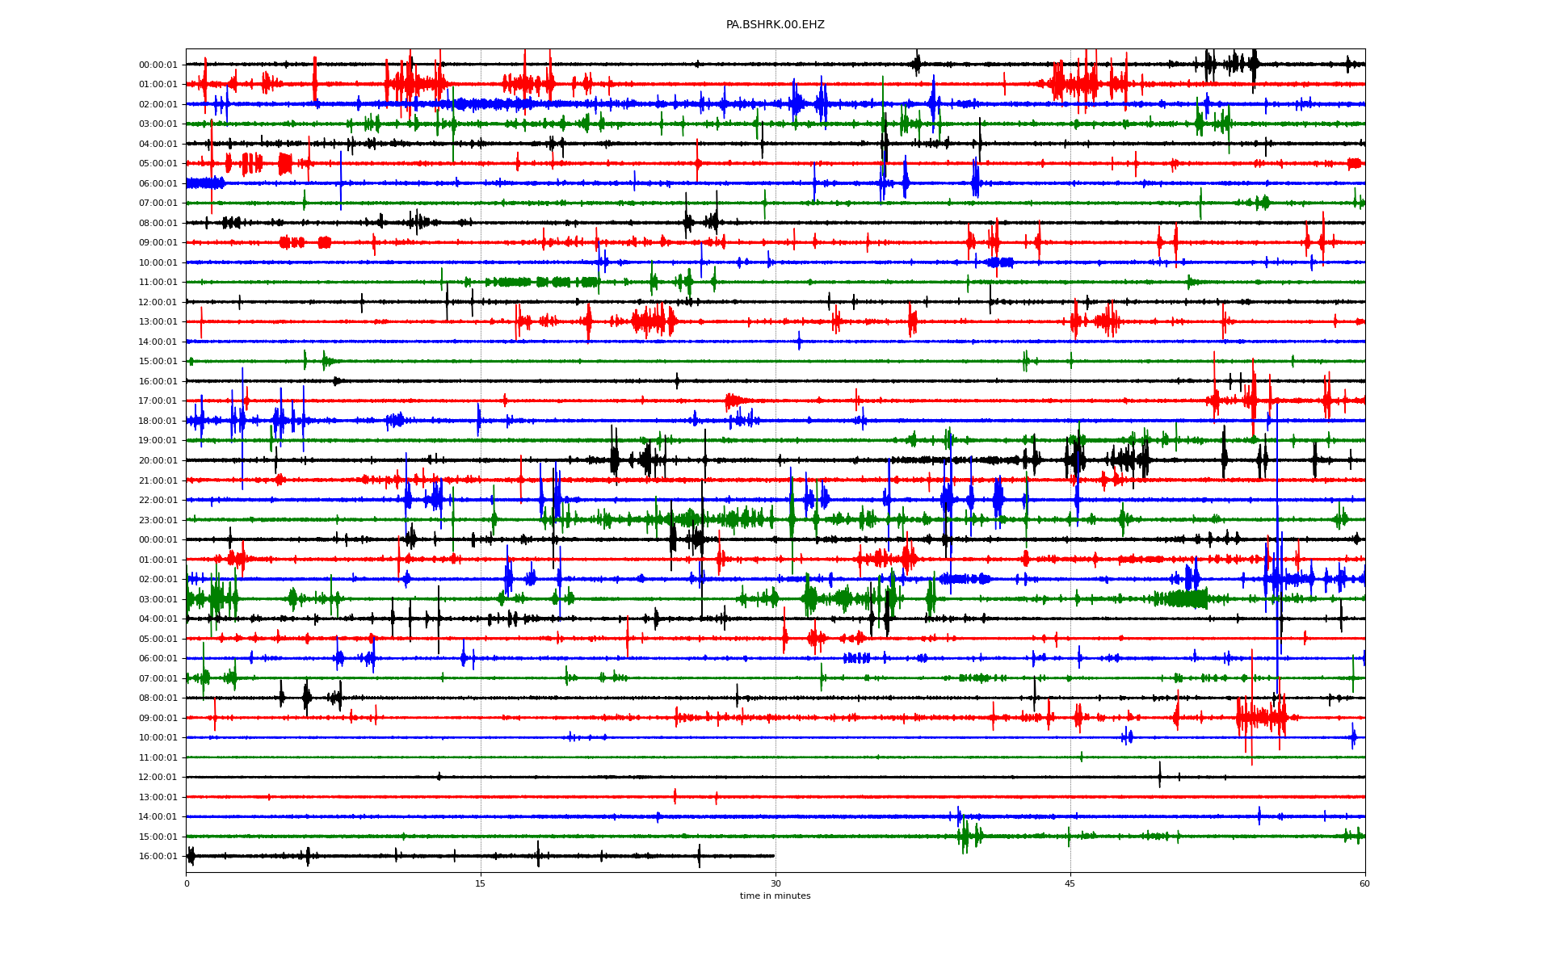The width and height of the screenshot is (1551, 969).
Task: Click the 15 tick on time axis
Action: (x=481, y=883)
